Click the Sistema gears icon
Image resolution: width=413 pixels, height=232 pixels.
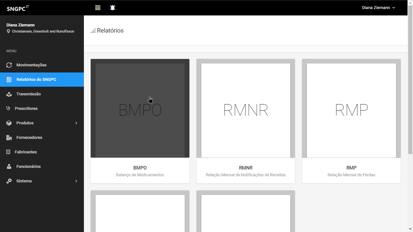[9, 181]
